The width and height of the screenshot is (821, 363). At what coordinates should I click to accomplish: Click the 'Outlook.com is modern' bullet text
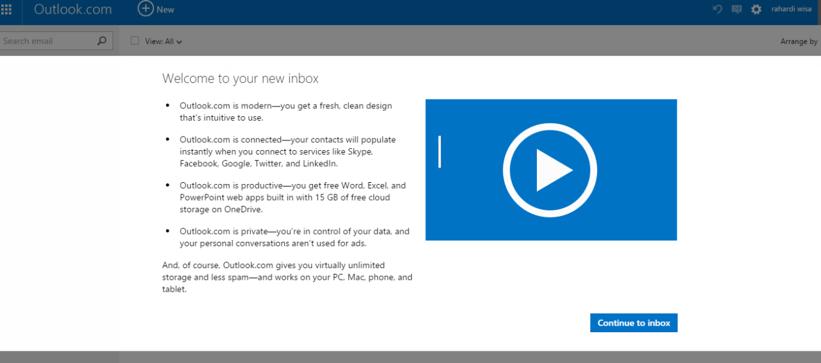(x=286, y=112)
